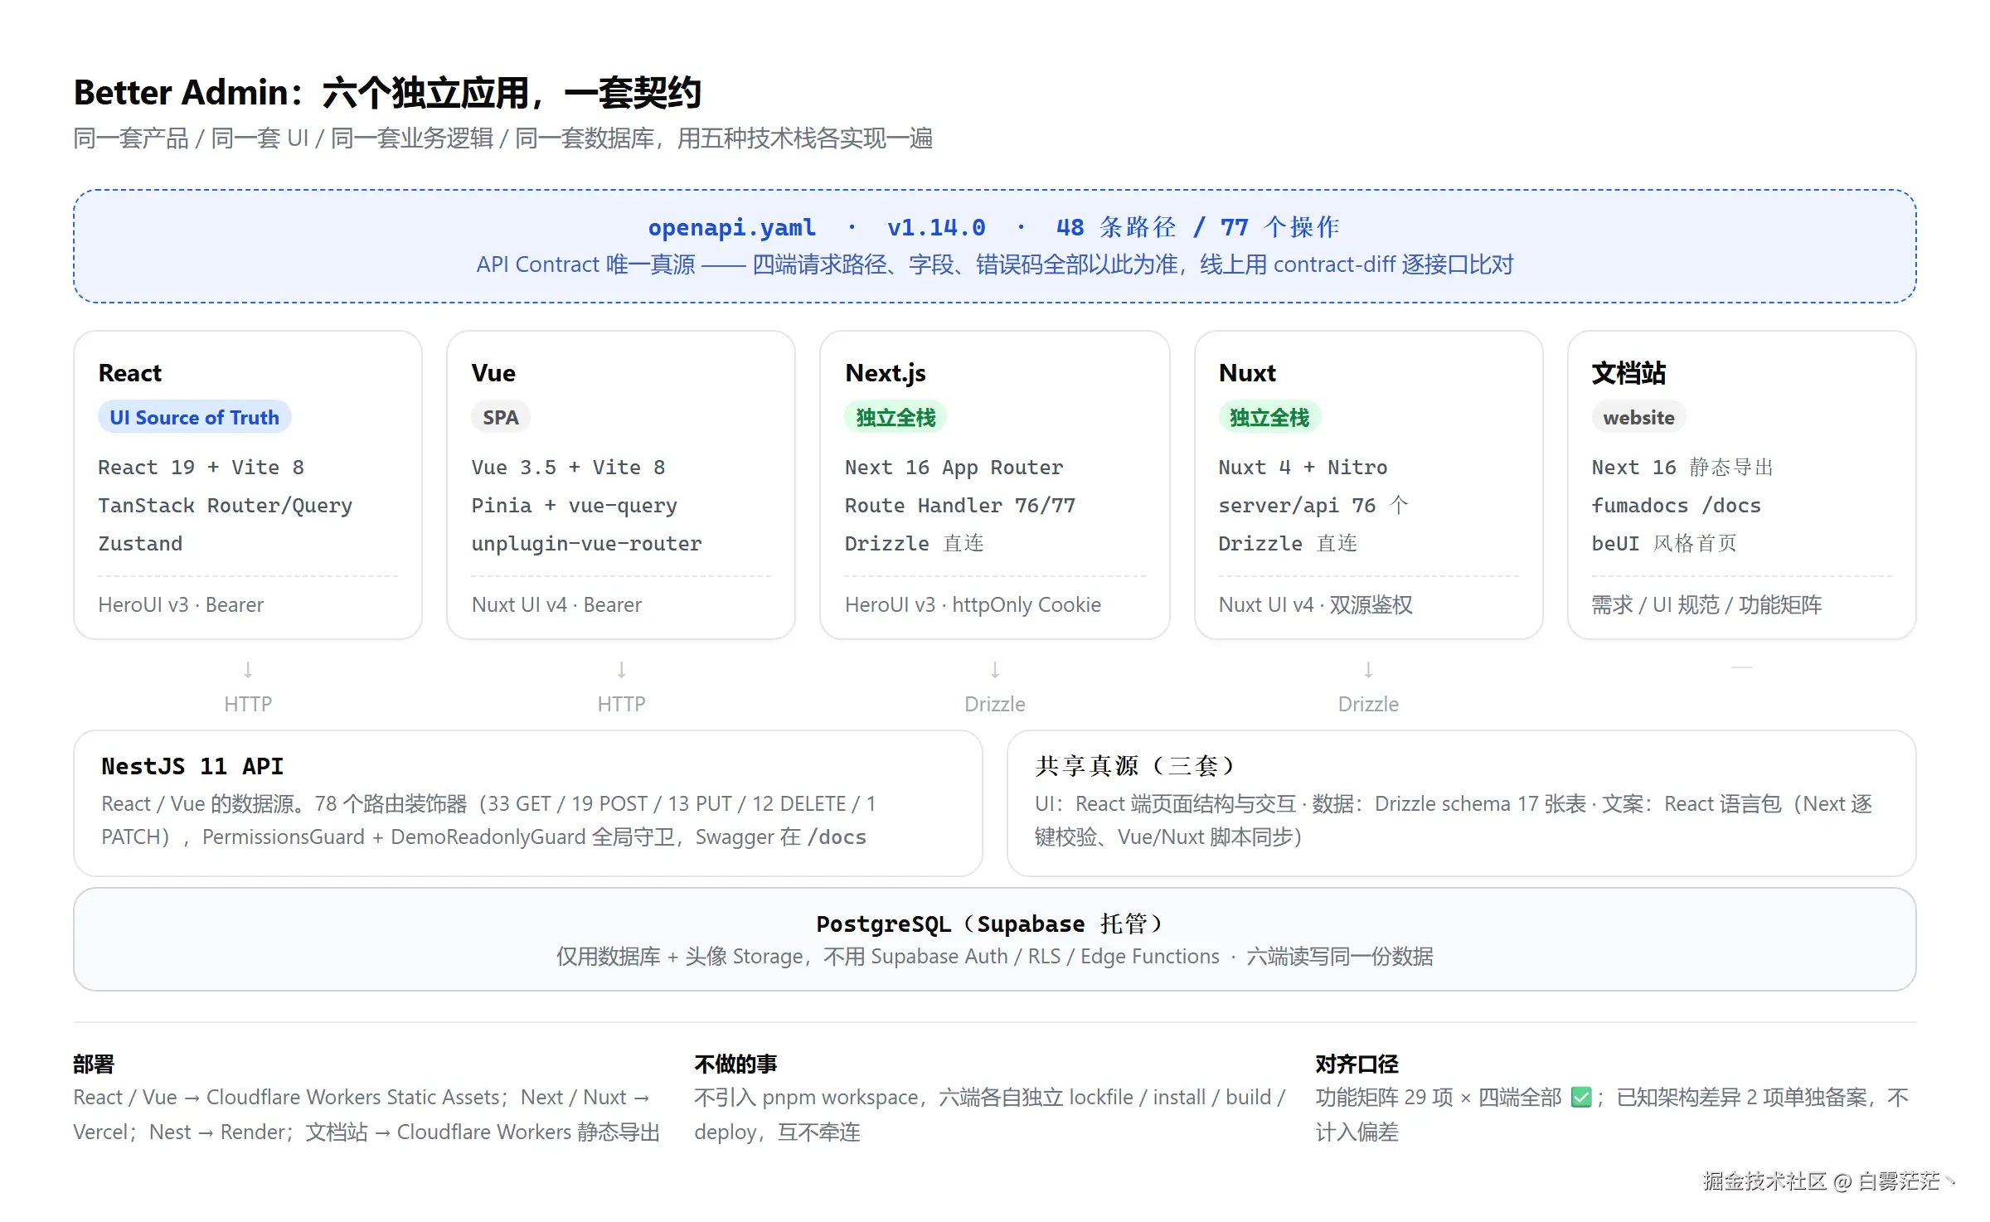The height and width of the screenshot is (1222, 1990).
Task: Click the Zustand line in React card
Action: click(140, 544)
